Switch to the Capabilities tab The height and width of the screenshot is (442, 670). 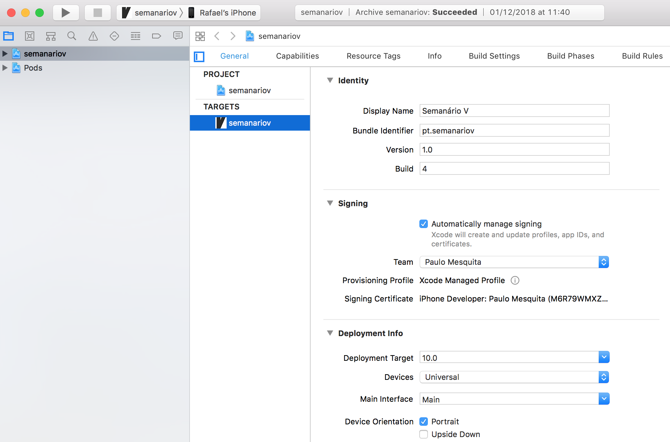pyautogui.click(x=298, y=56)
